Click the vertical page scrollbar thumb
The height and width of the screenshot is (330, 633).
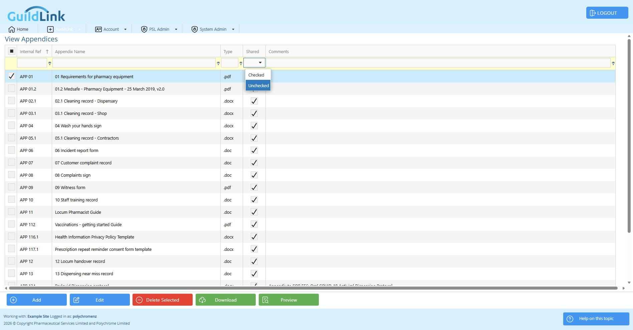point(629,135)
